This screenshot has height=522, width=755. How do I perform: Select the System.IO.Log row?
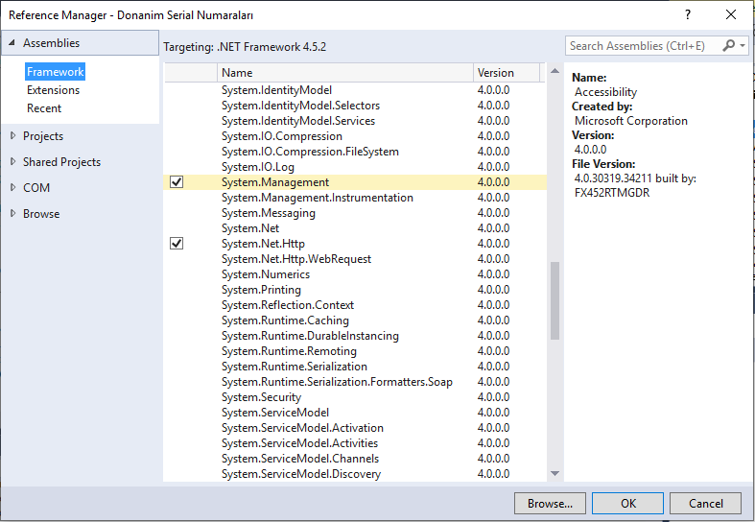click(x=355, y=167)
